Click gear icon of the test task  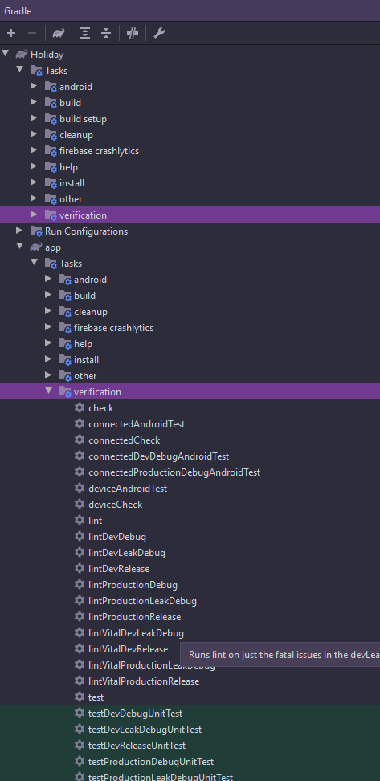pos(80,697)
